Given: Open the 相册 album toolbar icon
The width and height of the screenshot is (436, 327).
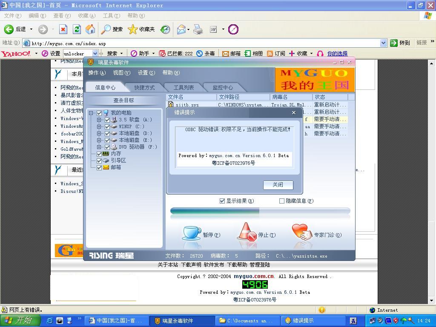Looking at the screenshot, I should coord(247,53).
